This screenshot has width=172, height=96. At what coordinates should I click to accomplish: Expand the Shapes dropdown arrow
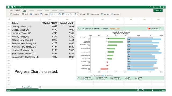pyautogui.click(x=49, y=14)
